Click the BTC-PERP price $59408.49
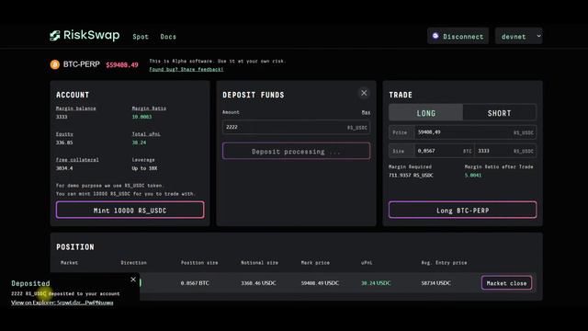588x331 pixels. pos(122,65)
